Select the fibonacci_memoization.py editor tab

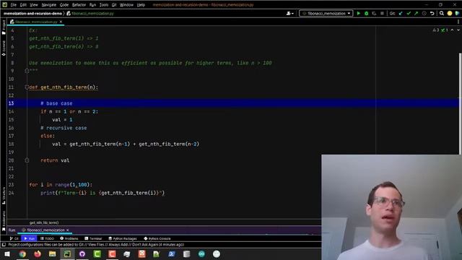point(36,22)
